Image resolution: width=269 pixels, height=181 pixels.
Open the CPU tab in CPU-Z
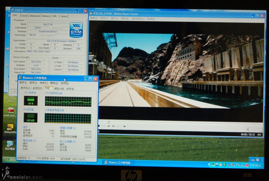click(15, 15)
